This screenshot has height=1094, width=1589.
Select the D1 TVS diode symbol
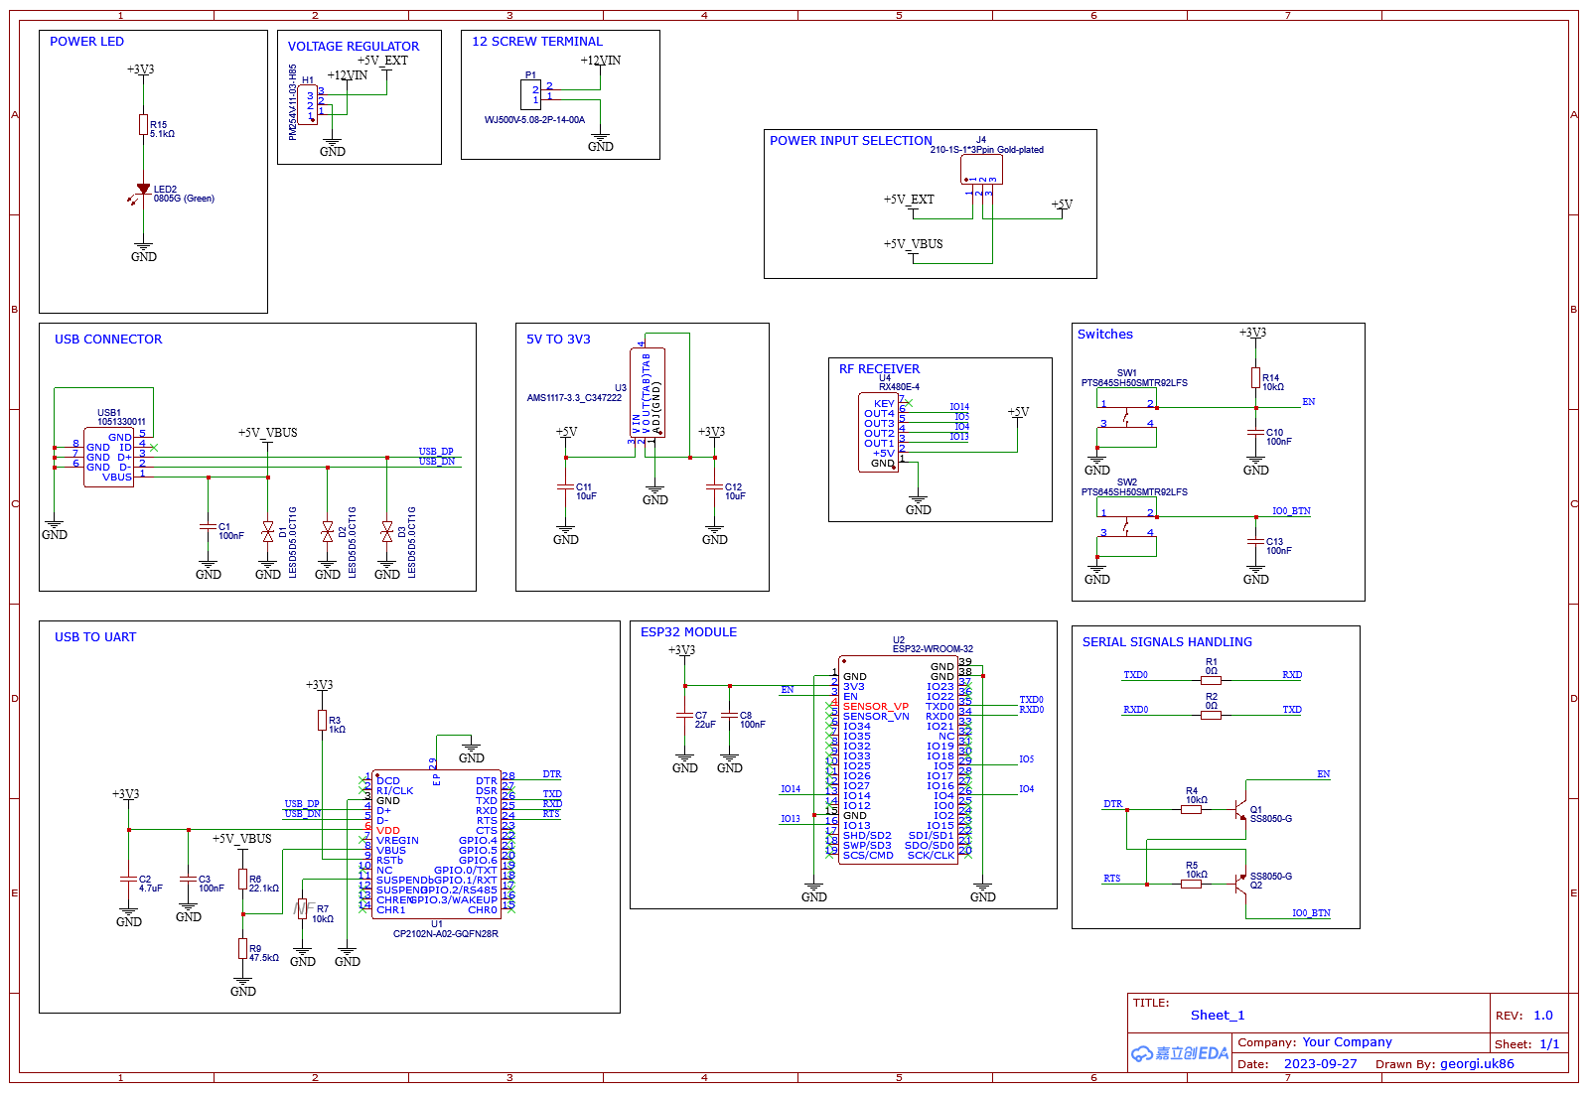[267, 531]
